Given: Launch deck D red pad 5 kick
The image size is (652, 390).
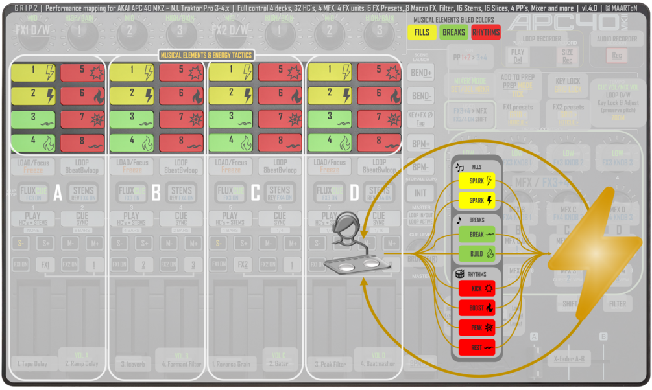Looking at the screenshot, I should tap(379, 73).
